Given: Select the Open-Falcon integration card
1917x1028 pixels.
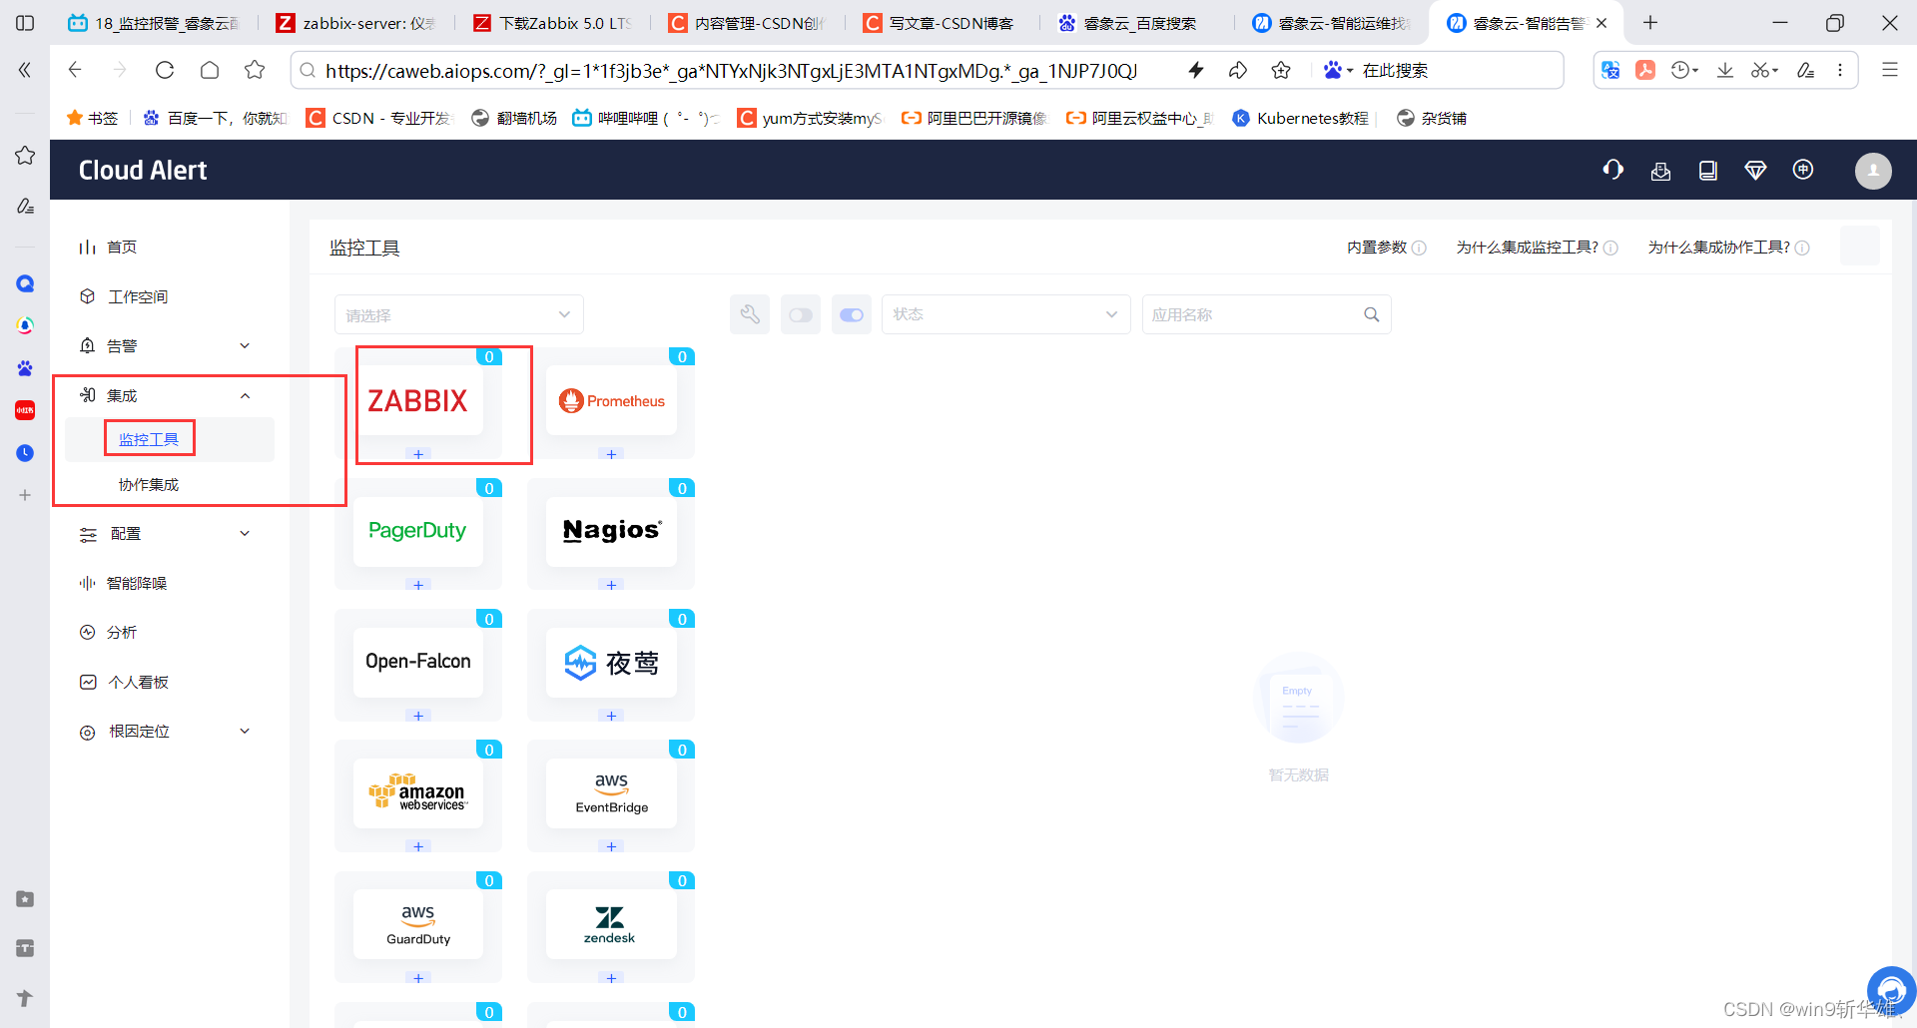Looking at the screenshot, I should coord(418,662).
